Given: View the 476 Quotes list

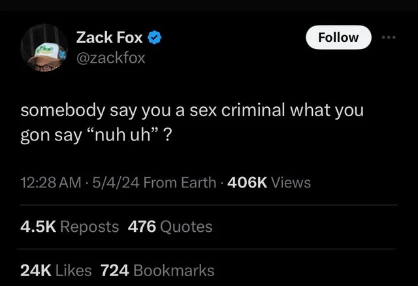Looking at the screenshot, I should [171, 227].
